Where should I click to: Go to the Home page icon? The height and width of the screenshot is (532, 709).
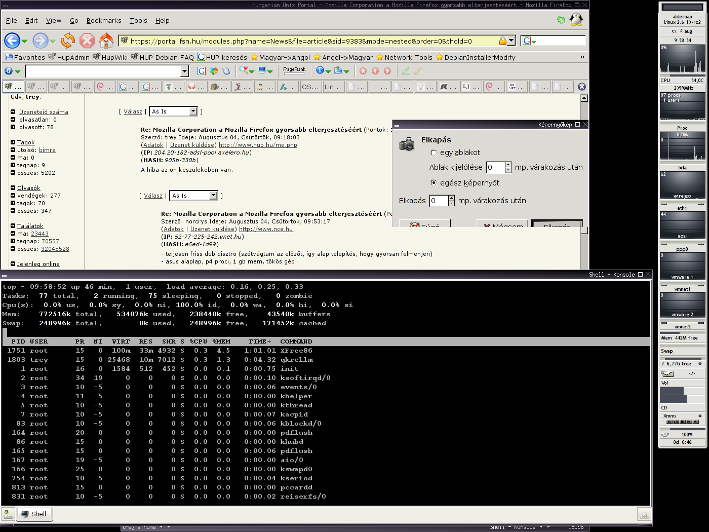click(106, 41)
